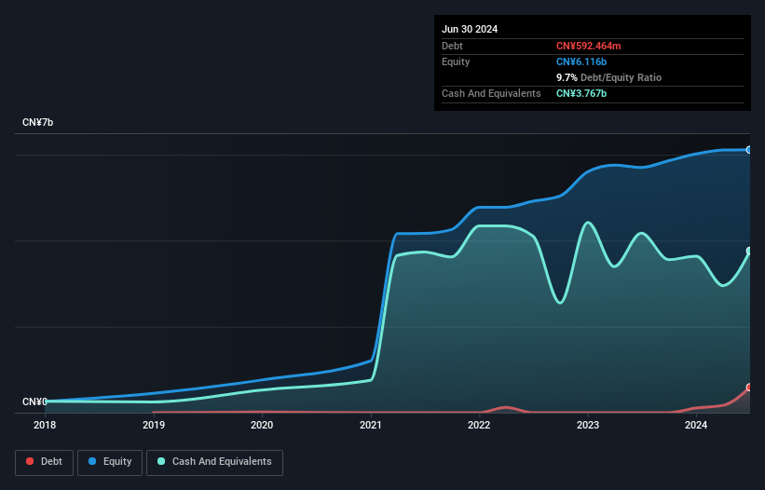Click the CN¥6.116b equity value
The image size is (765, 490).
581,61
